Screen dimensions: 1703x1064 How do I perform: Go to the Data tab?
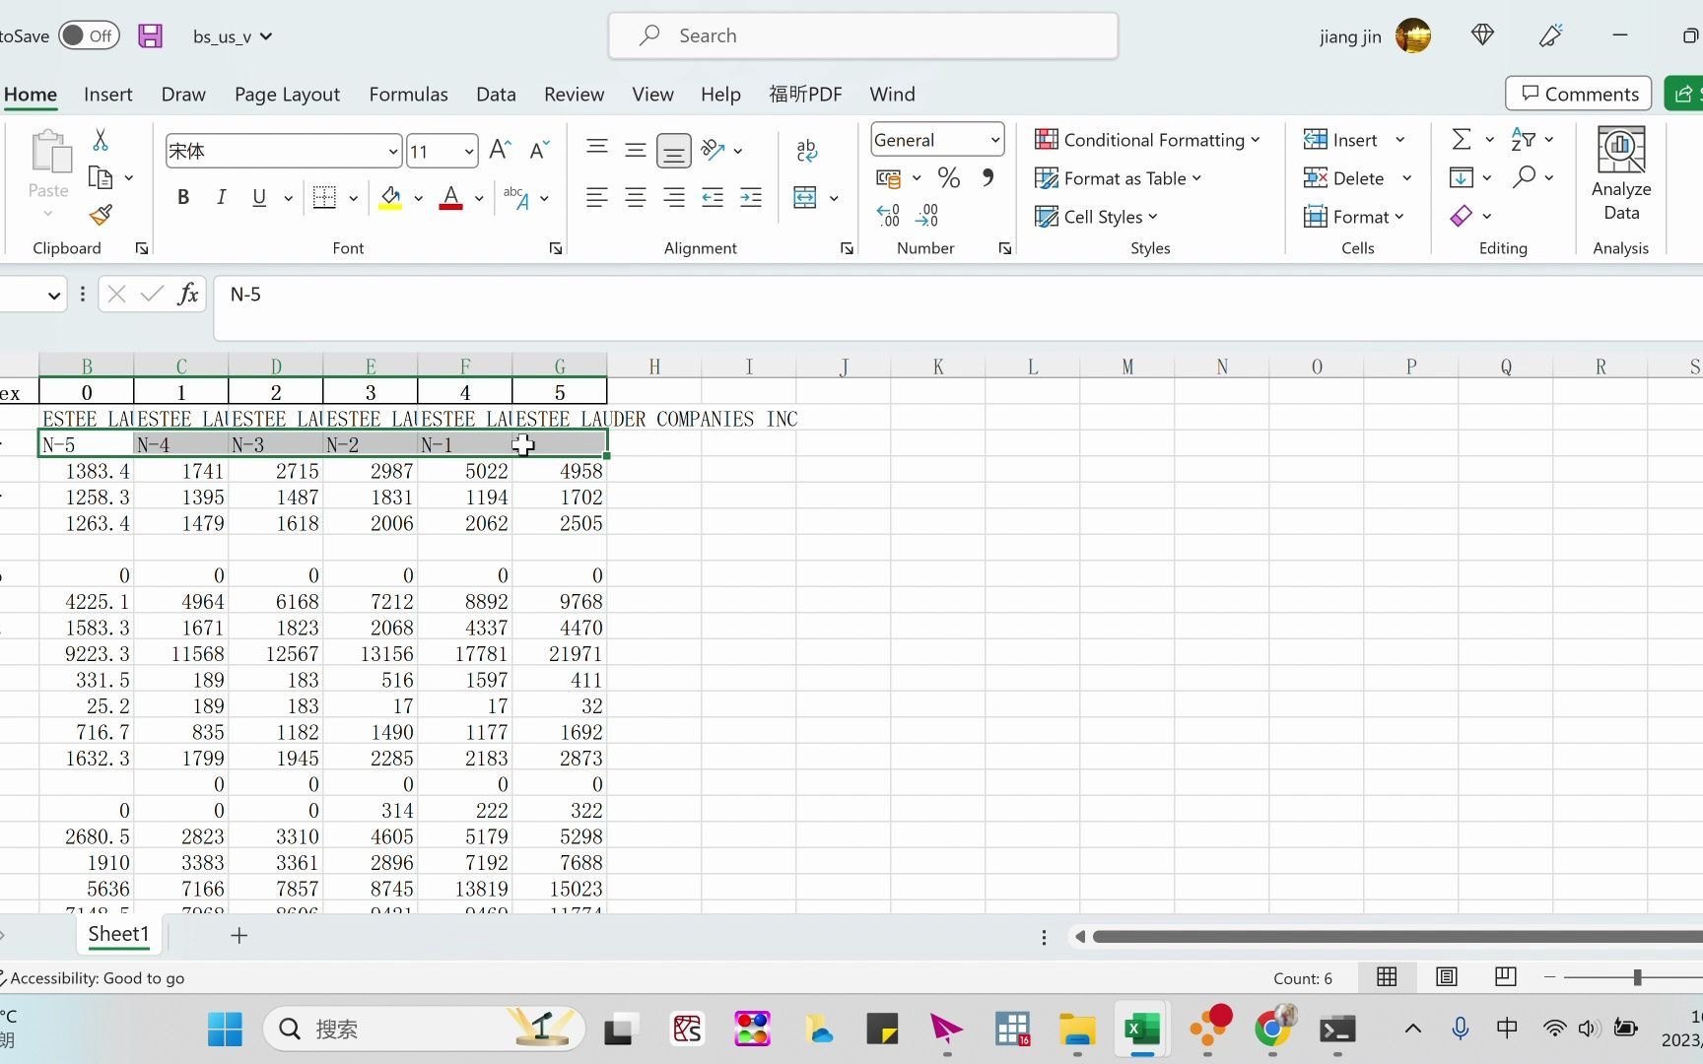click(x=496, y=94)
